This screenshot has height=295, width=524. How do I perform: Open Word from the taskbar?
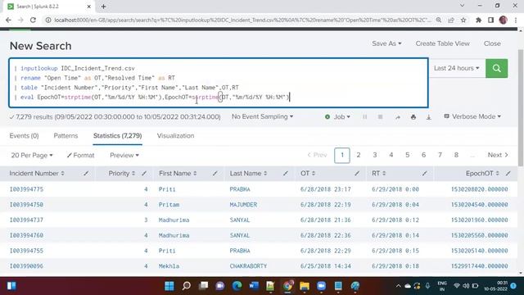[254, 286]
